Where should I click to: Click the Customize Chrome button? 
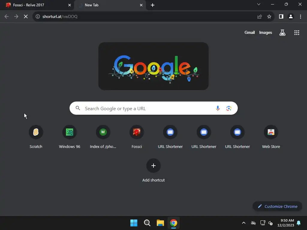tap(277, 206)
